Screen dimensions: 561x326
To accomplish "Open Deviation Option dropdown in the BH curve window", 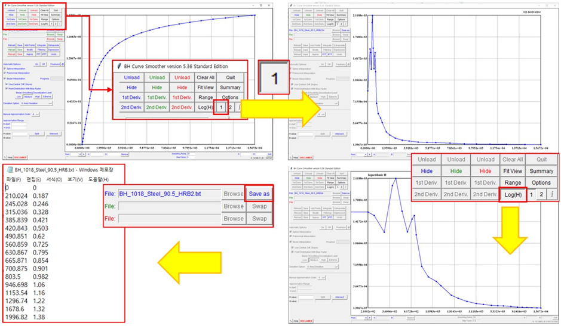I will point(36,103).
